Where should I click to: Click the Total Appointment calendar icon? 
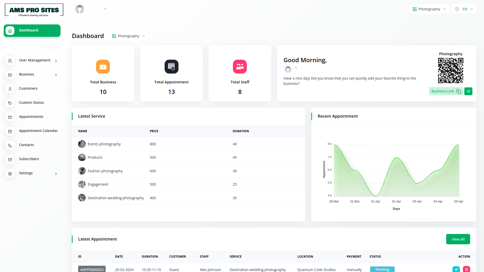coord(171,66)
